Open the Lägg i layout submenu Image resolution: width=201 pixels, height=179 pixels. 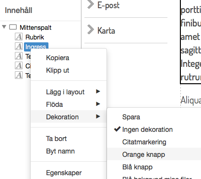69,92
